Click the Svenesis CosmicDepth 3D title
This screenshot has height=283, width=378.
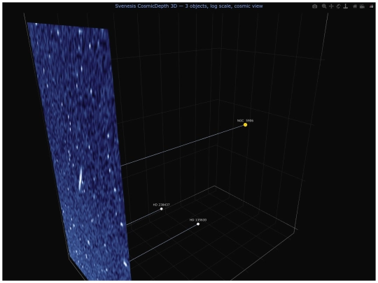point(189,6)
